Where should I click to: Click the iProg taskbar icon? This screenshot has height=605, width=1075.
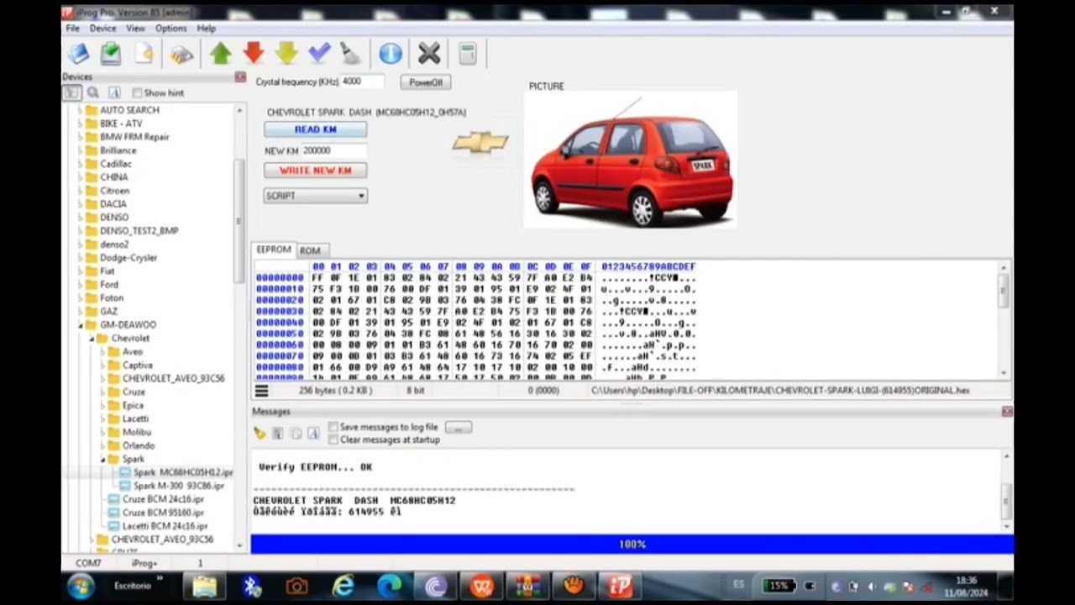click(620, 587)
